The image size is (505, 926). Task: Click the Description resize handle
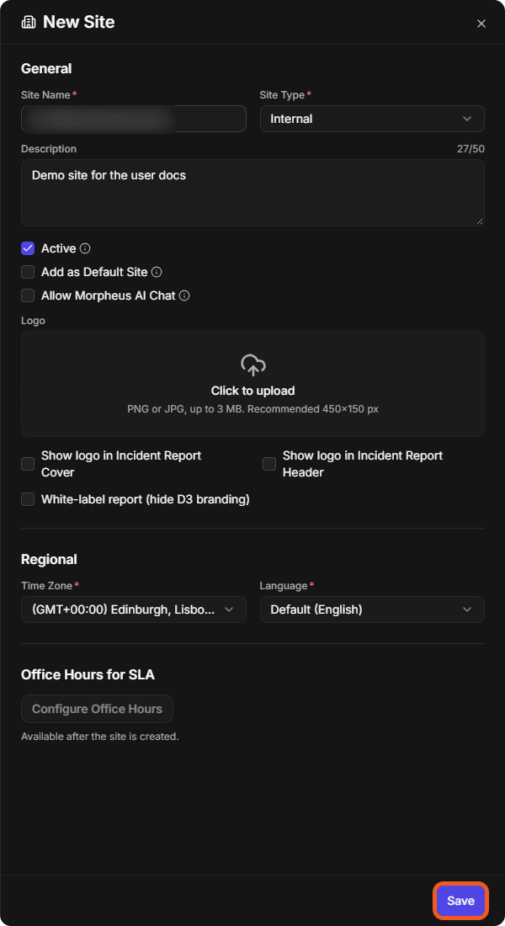480,221
